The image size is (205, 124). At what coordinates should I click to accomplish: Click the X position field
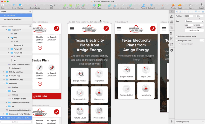pyautogui.click(x=189, y=16)
